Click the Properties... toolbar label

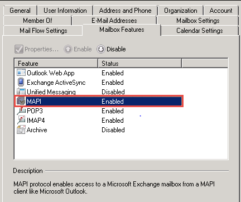click(x=42, y=49)
